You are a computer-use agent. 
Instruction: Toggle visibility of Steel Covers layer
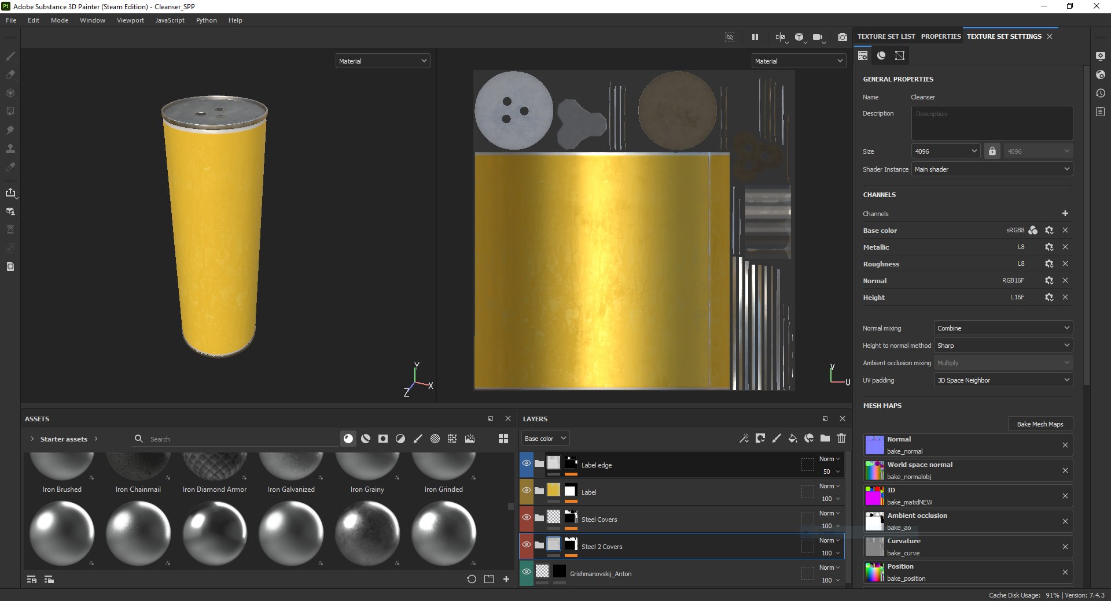(527, 518)
